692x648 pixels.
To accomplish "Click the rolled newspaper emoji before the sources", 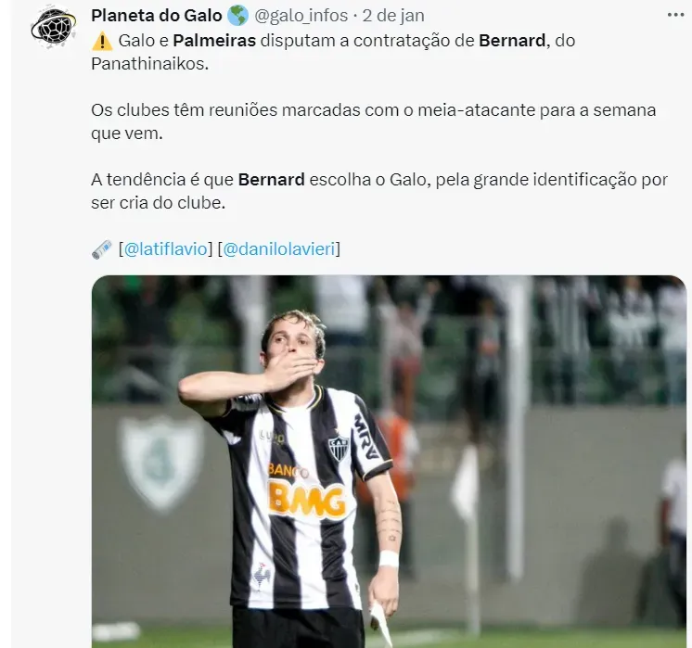I will point(102,249).
